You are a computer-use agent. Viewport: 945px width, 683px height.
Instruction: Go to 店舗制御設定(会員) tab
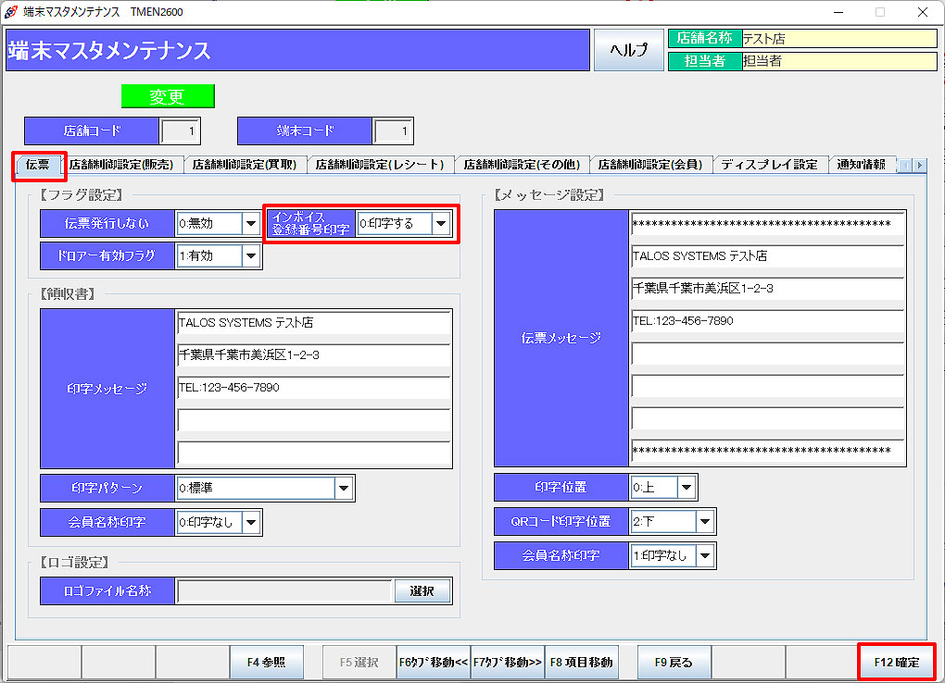[649, 165]
